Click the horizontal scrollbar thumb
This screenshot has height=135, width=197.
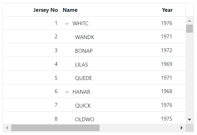point(55,128)
